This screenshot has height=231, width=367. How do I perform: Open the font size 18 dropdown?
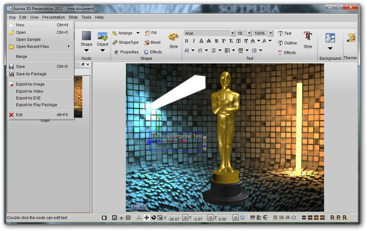[x=249, y=33]
